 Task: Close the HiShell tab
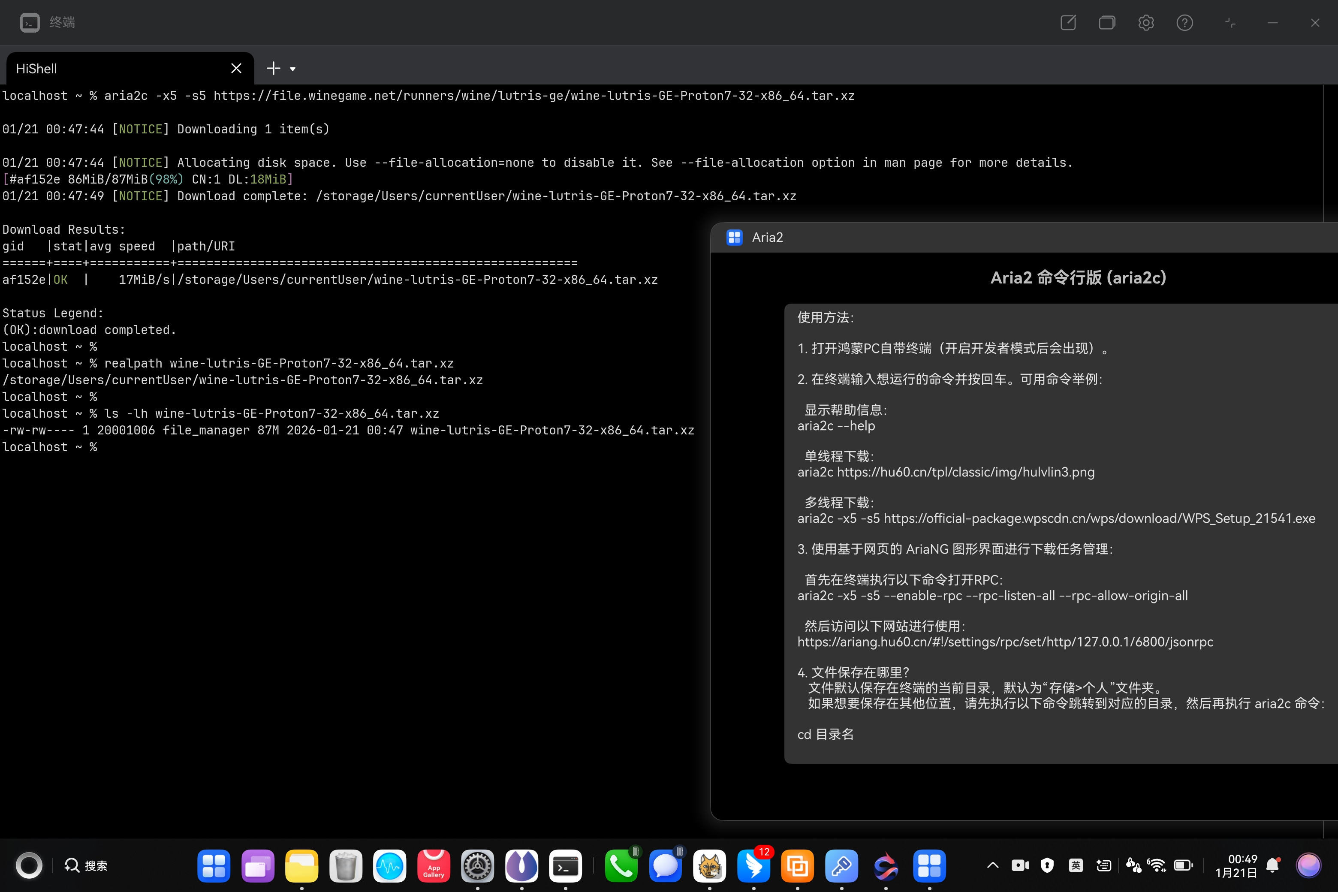point(236,68)
